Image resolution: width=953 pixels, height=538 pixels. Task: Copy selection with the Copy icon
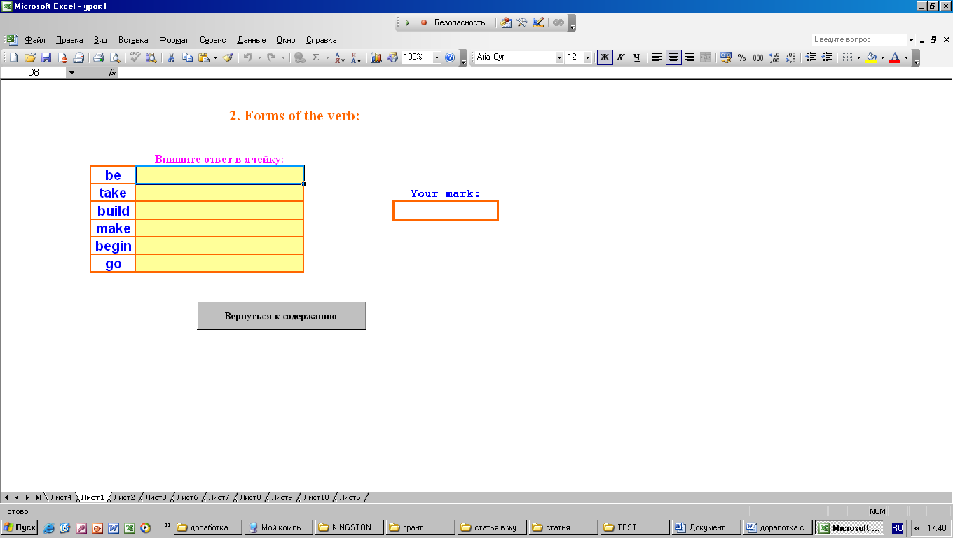[187, 57]
